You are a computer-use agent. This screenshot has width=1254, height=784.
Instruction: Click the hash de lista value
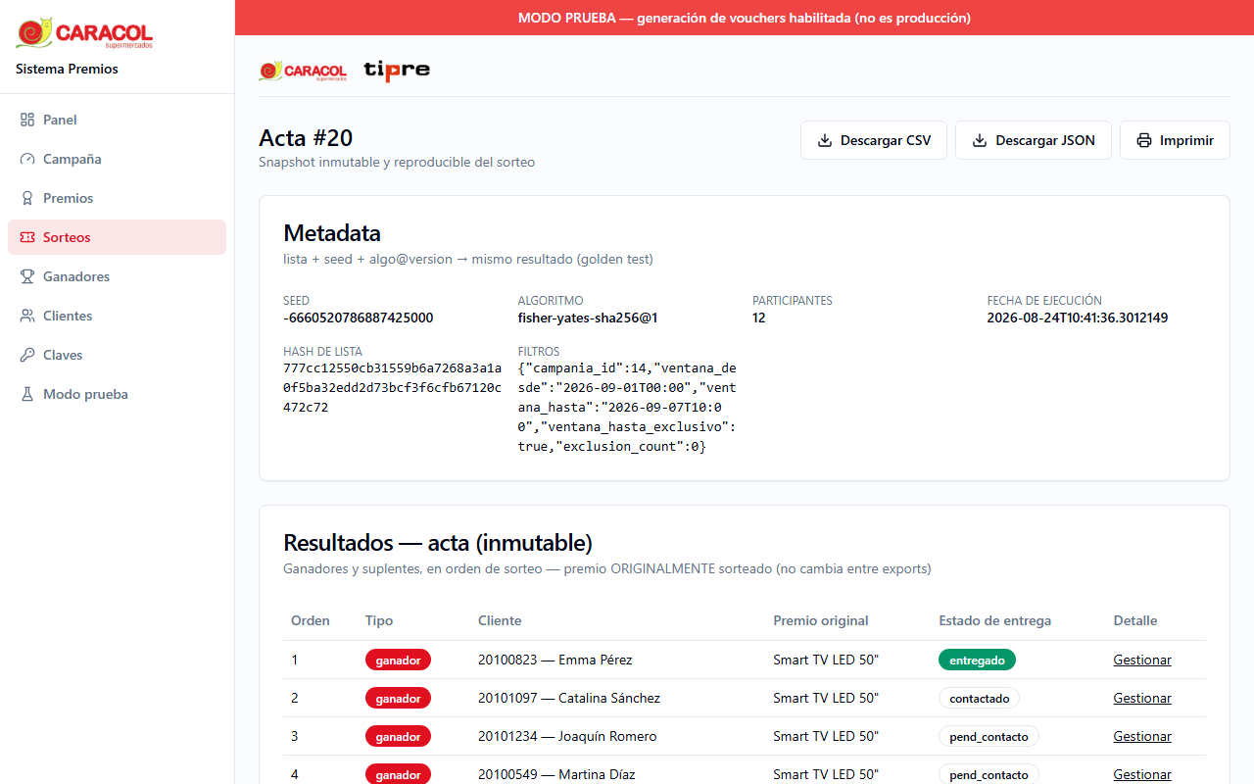pyautogui.click(x=392, y=387)
